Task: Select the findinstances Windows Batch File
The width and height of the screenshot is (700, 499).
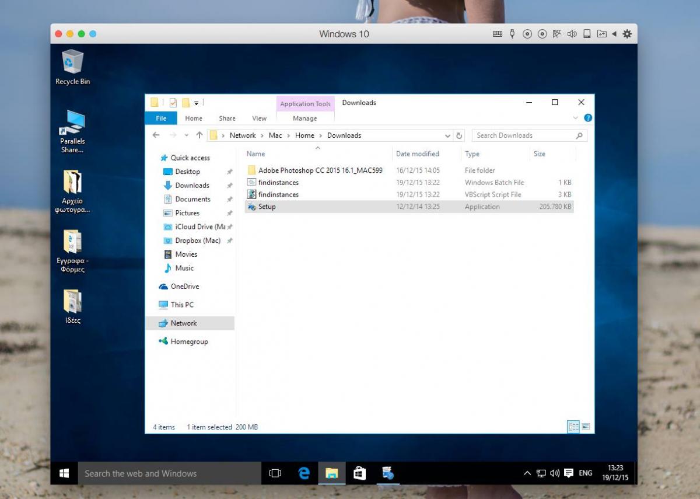Action: point(409,183)
